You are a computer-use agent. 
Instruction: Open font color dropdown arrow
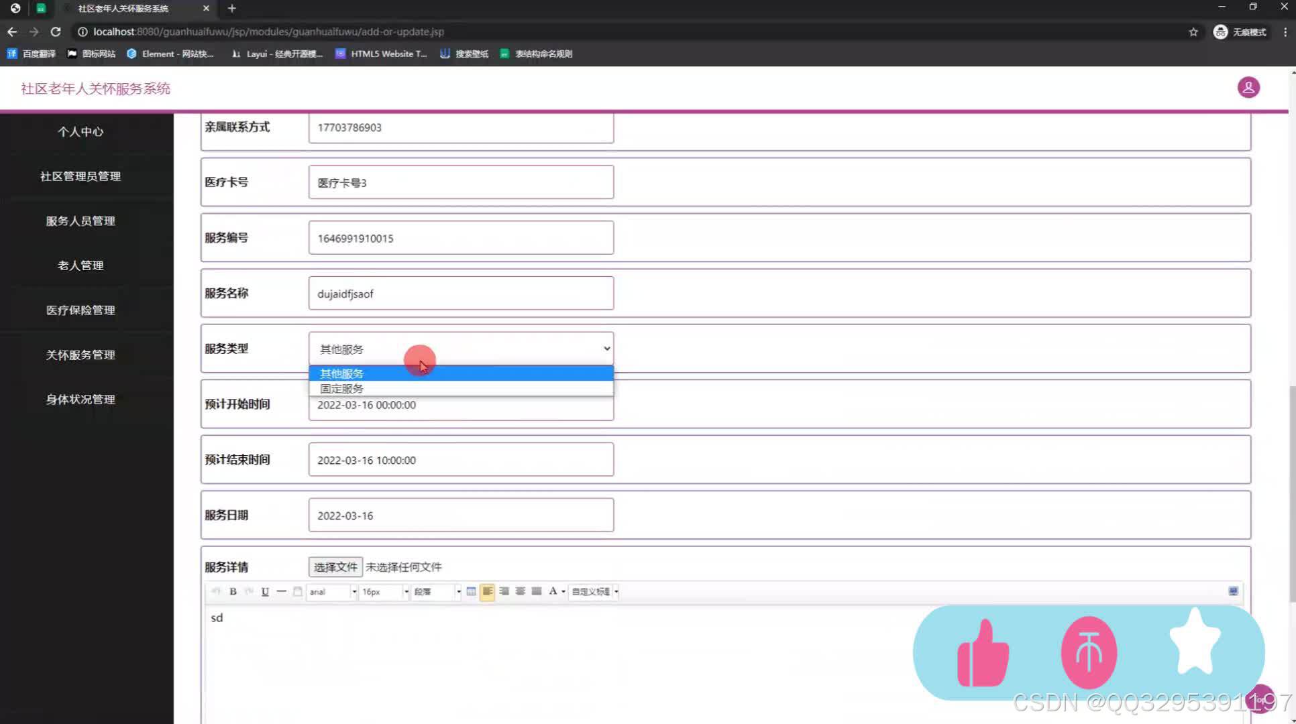[563, 591]
